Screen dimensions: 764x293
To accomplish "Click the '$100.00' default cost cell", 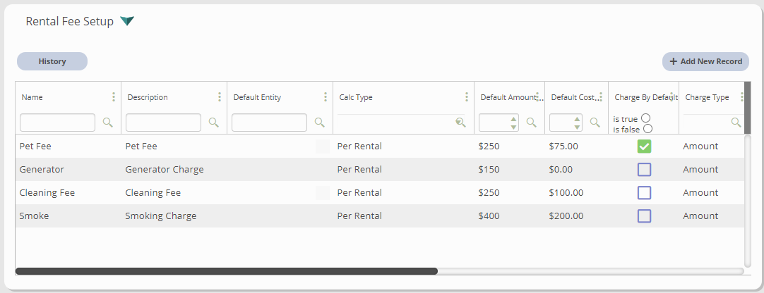I will tap(566, 193).
